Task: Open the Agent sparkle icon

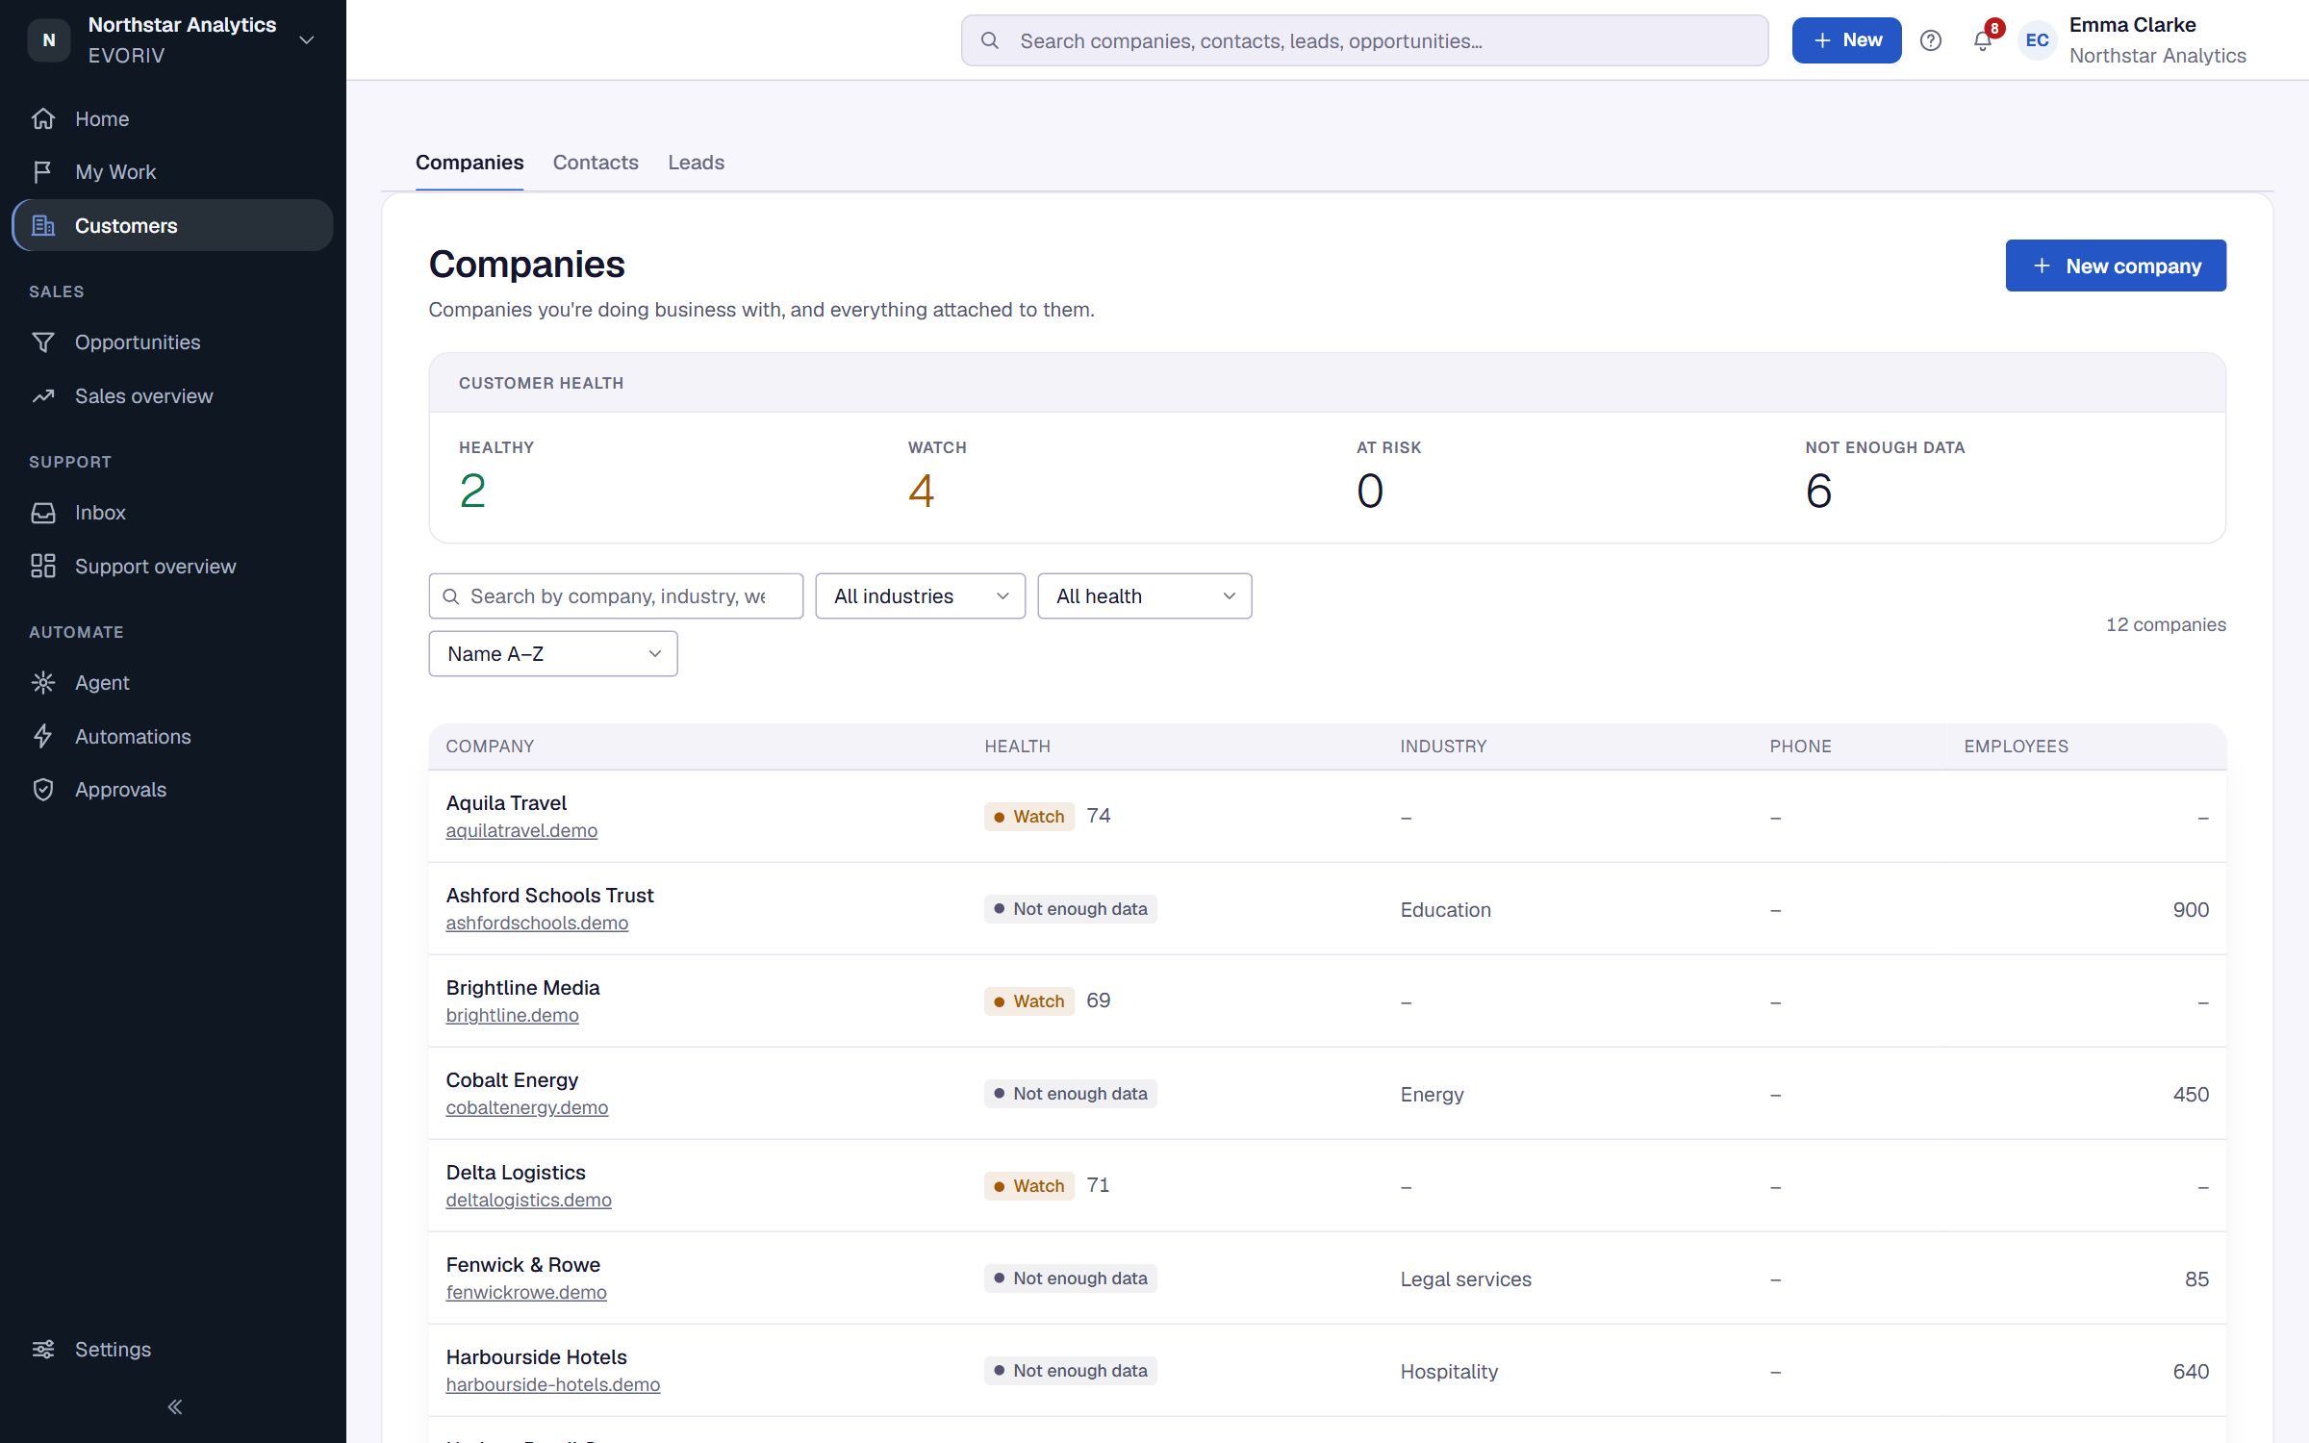Action: [x=43, y=683]
